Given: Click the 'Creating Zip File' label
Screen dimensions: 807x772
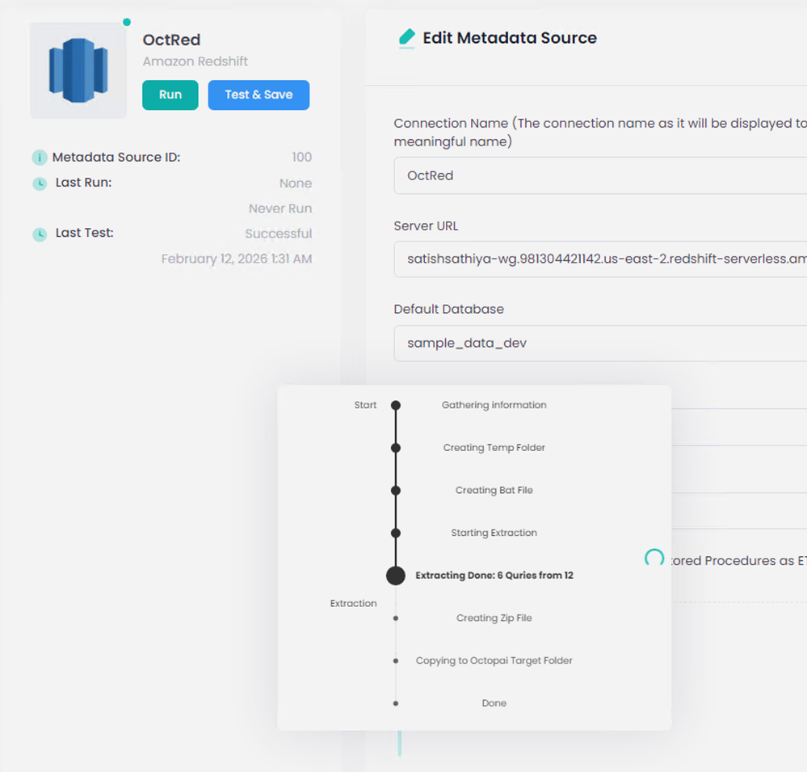Looking at the screenshot, I should 494,618.
